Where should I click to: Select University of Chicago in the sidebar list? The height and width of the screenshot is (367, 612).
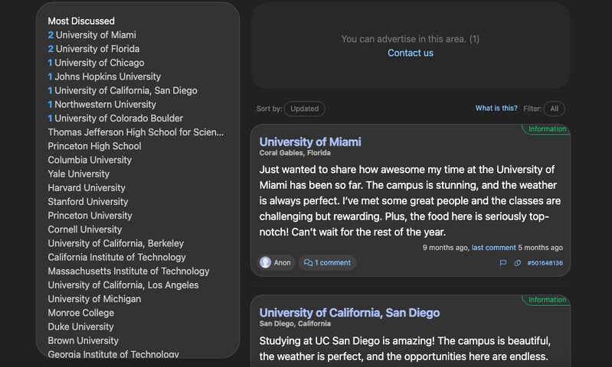pyautogui.click(x=99, y=63)
